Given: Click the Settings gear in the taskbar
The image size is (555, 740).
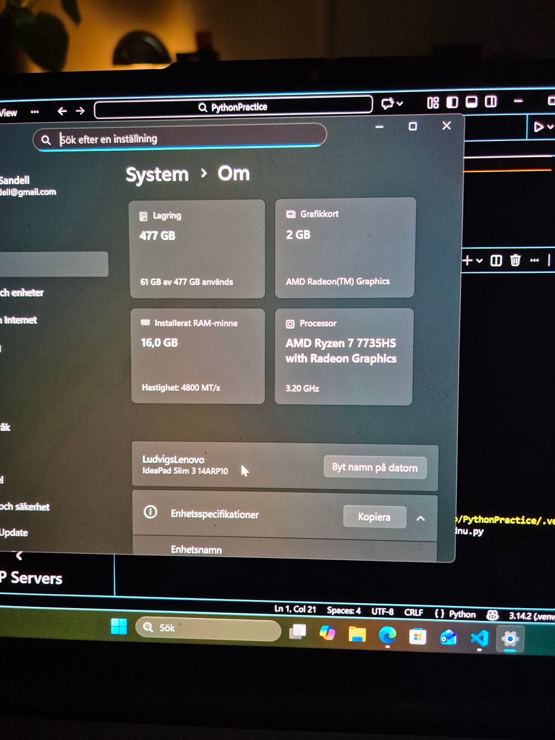Looking at the screenshot, I should click(x=510, y=639).
